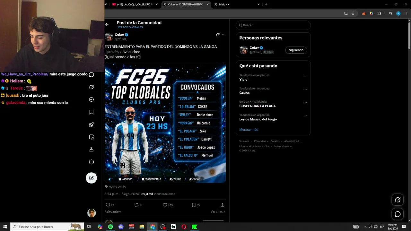
Task: Click the orange fox extension icon
Action: click(x=363, y=13)
